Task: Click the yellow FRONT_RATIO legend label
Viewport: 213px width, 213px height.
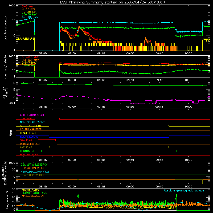Action: coord(30,190)
